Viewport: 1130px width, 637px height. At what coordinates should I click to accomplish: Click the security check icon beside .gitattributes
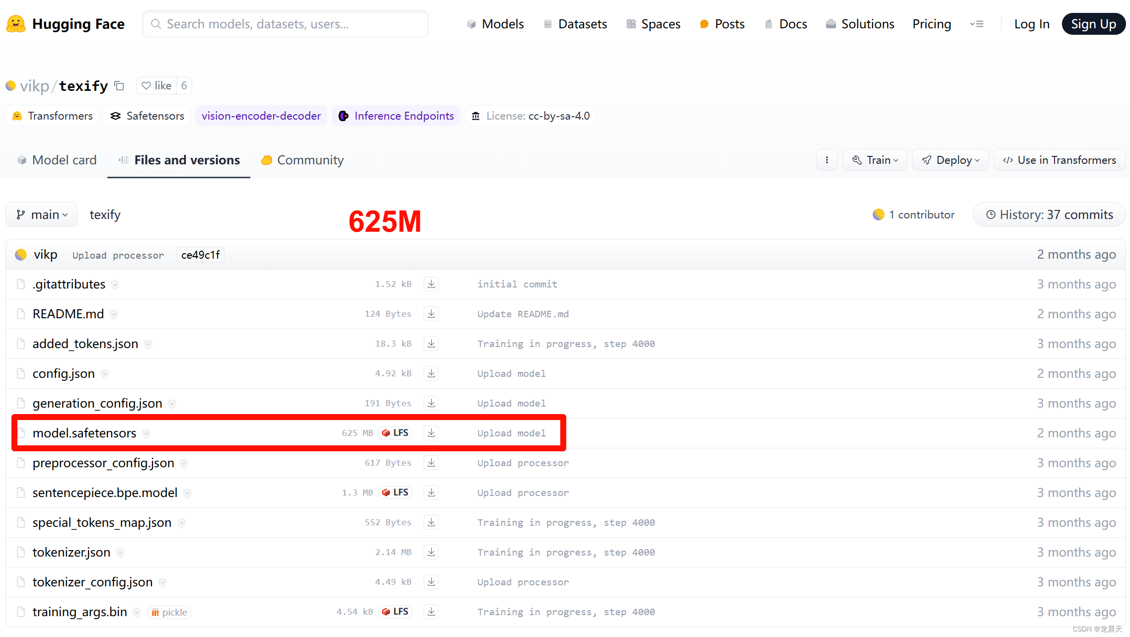[115, 284]
